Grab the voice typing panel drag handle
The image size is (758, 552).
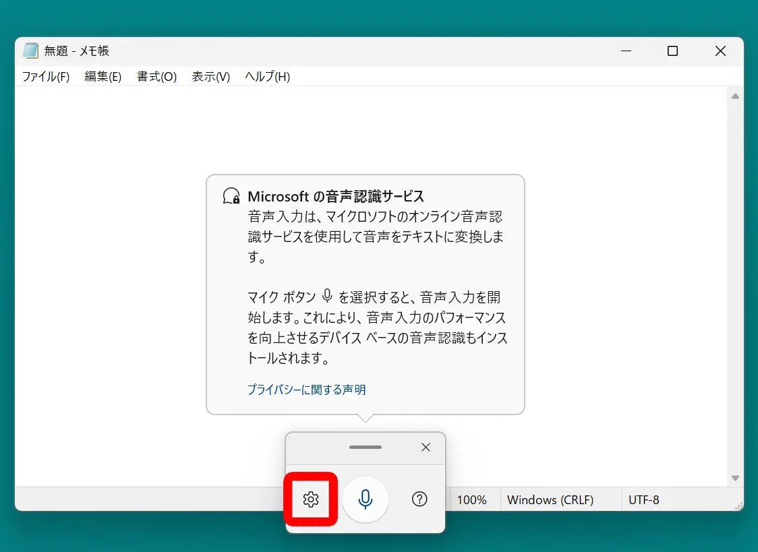pyautogui.click(x=365, y=447)
